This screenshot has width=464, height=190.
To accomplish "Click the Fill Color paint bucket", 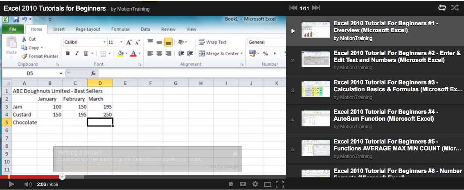I will (x=120, y=53).
